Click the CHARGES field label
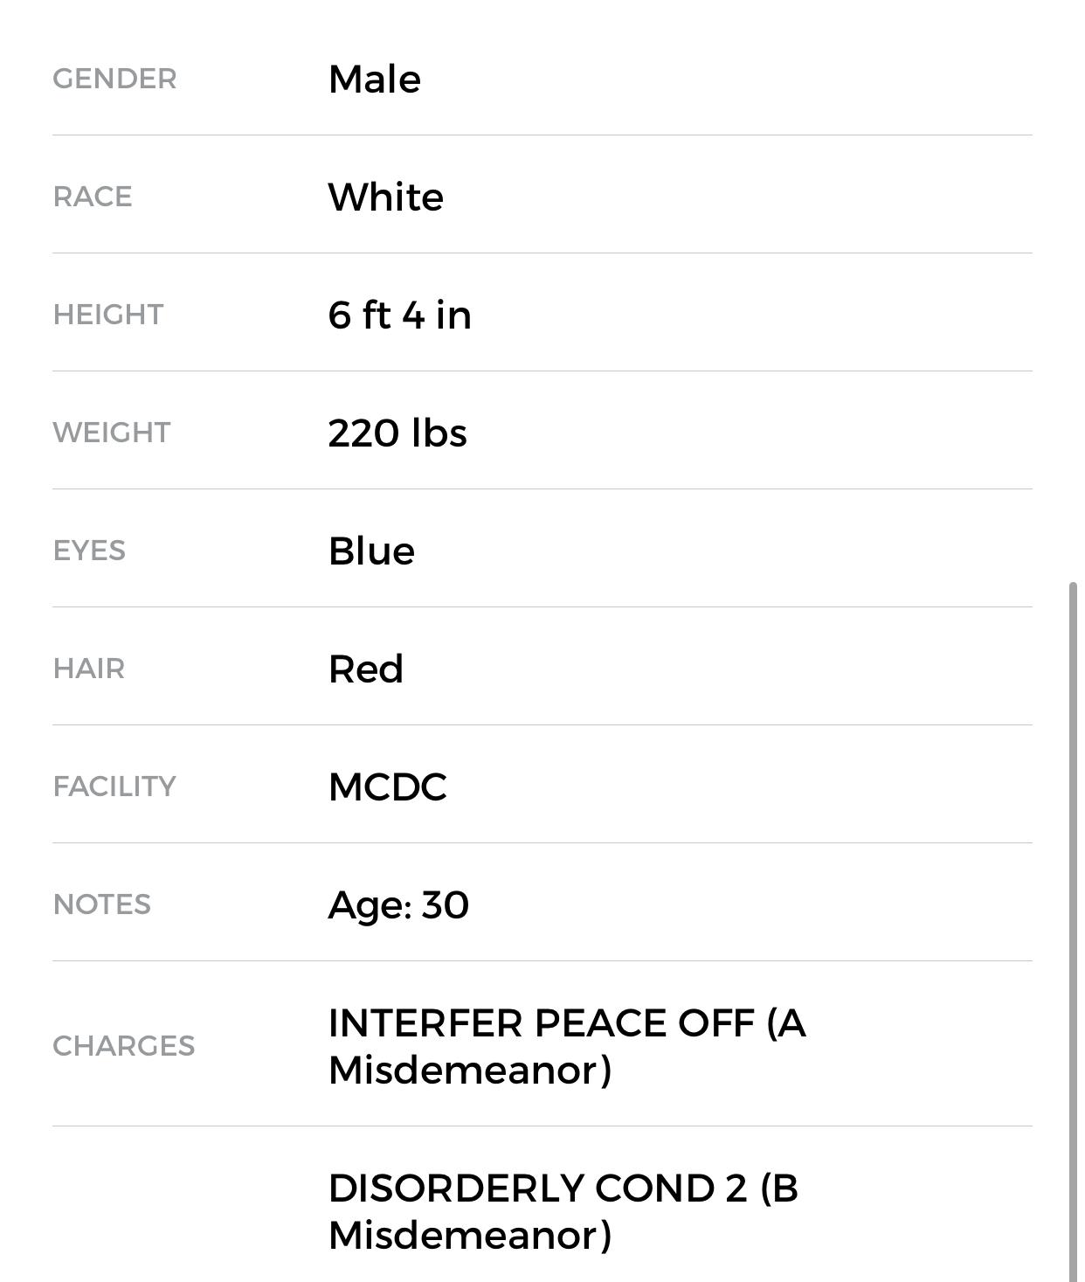This screenshot has width=1085, height=1282. pyautogui.click(x=123, y=1045)
